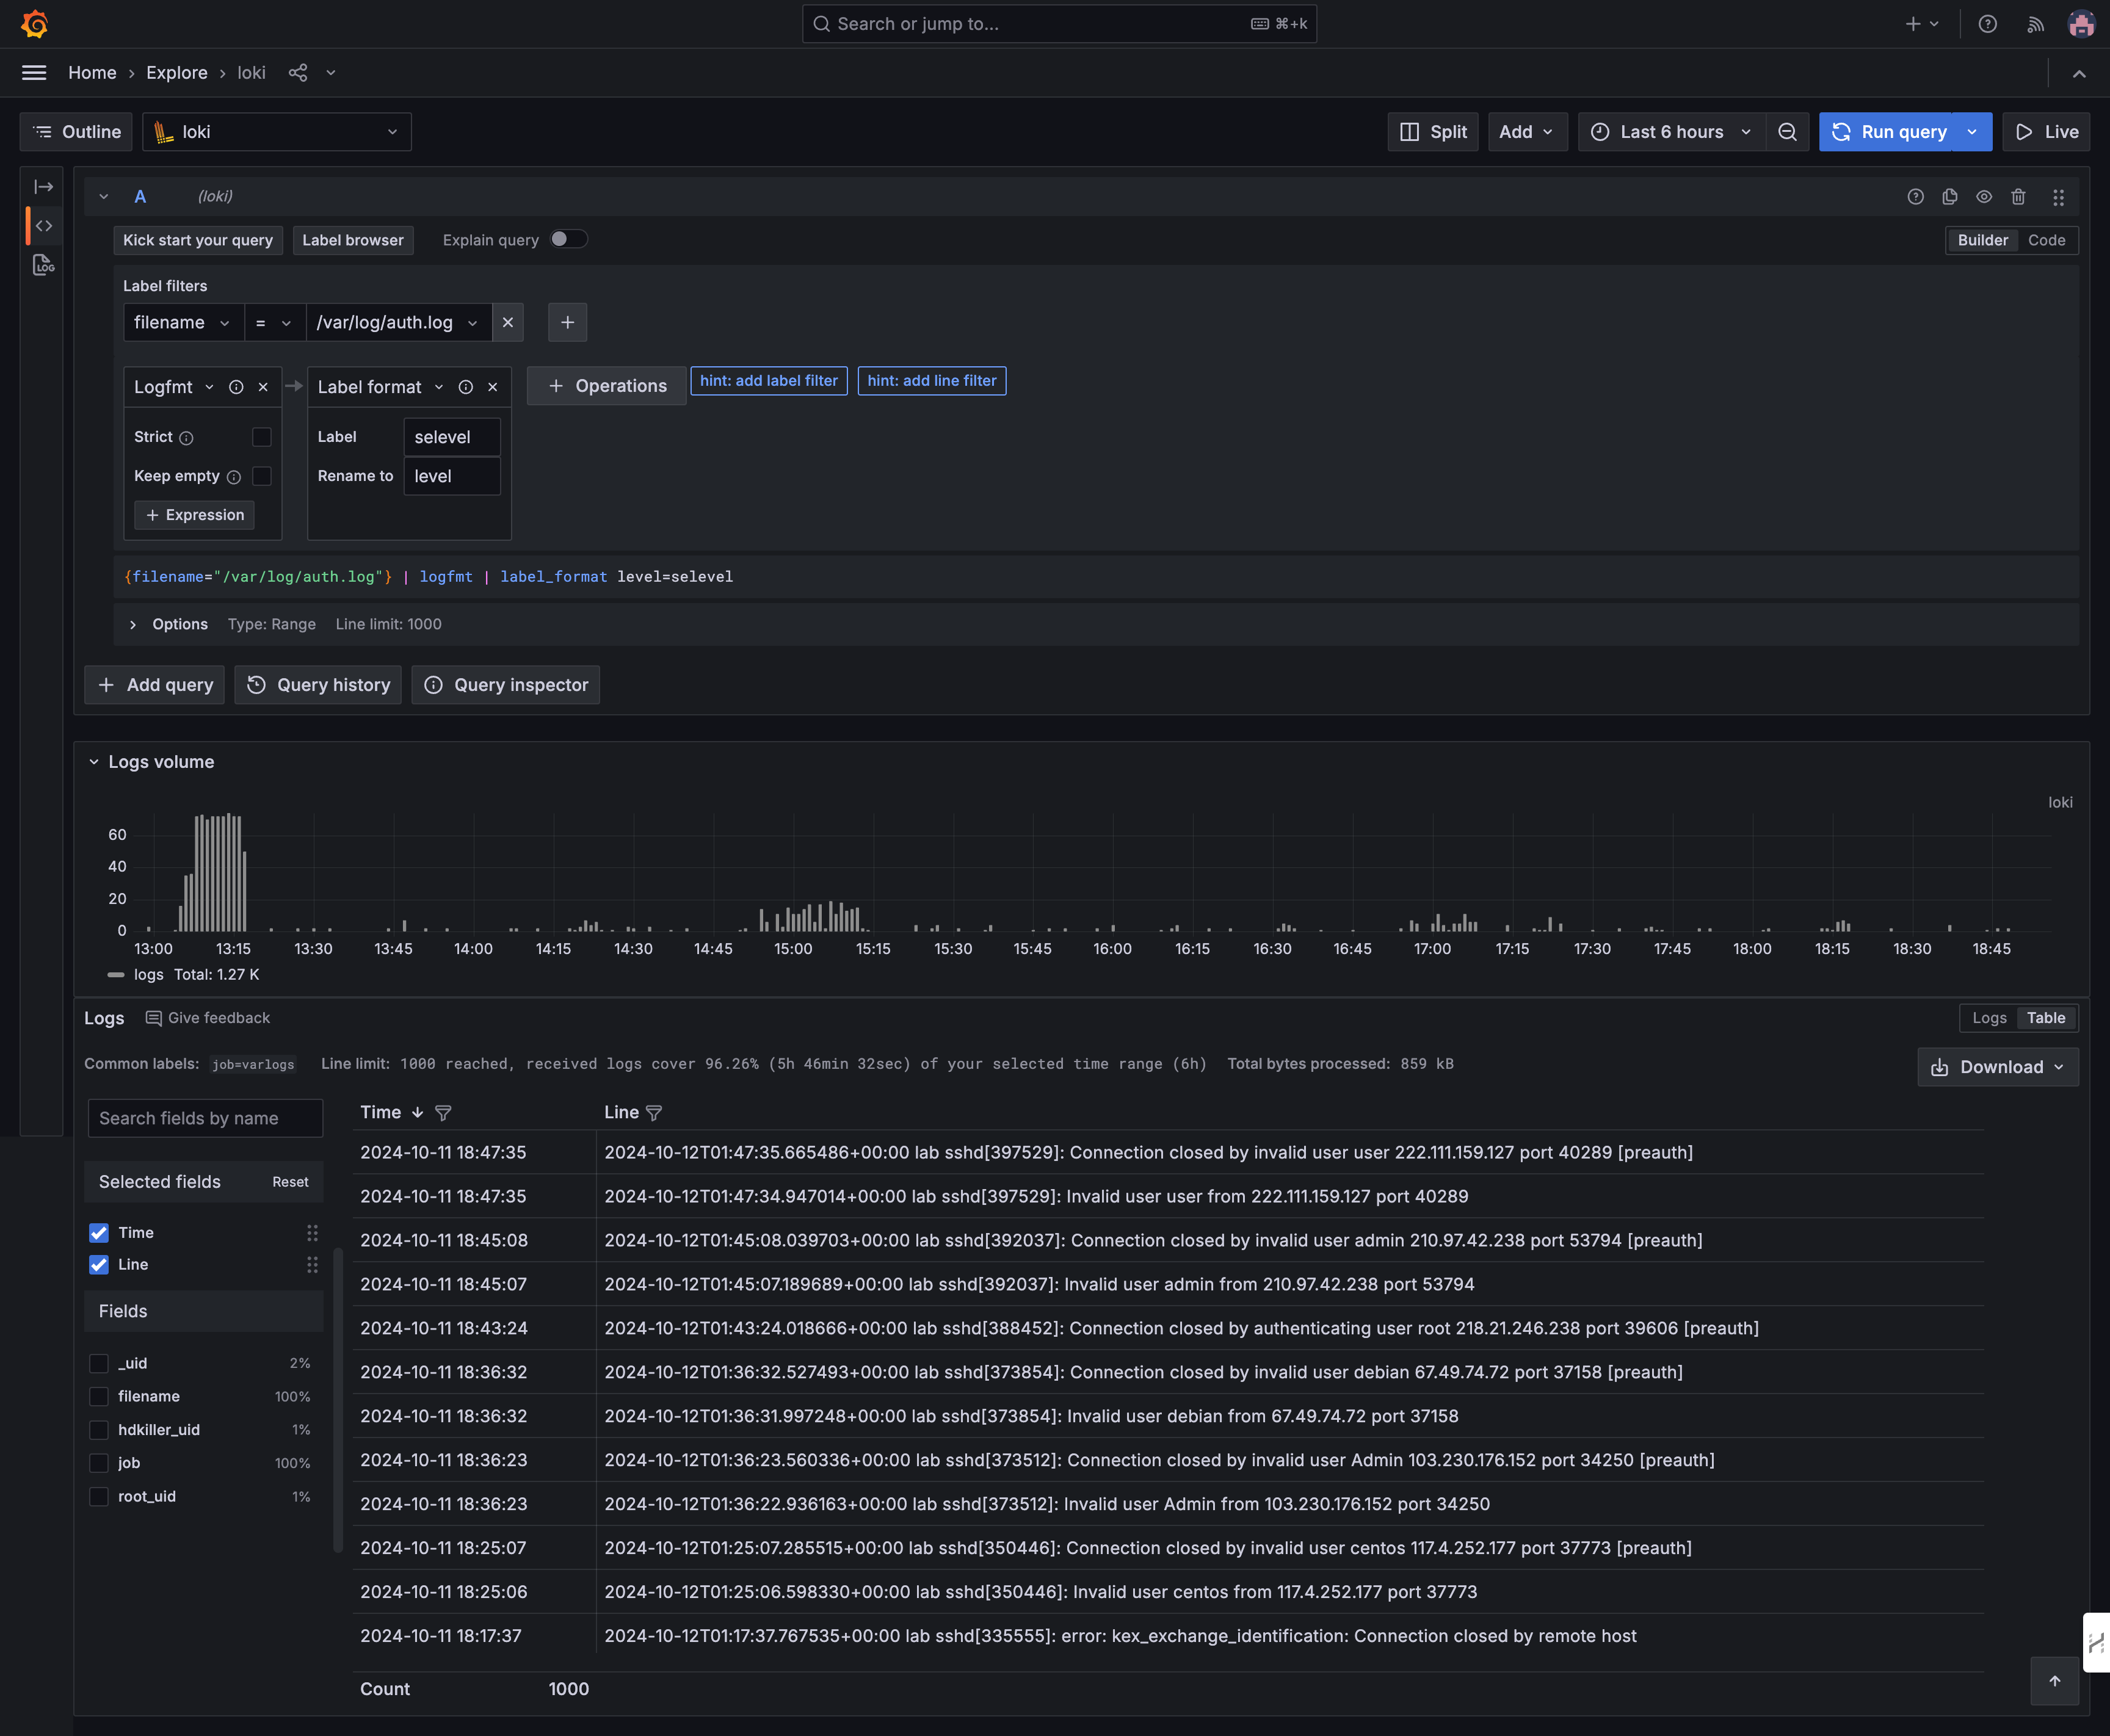Switch to Code mode
Screen dimensions: 2110x1736
tap(2046, 240)
